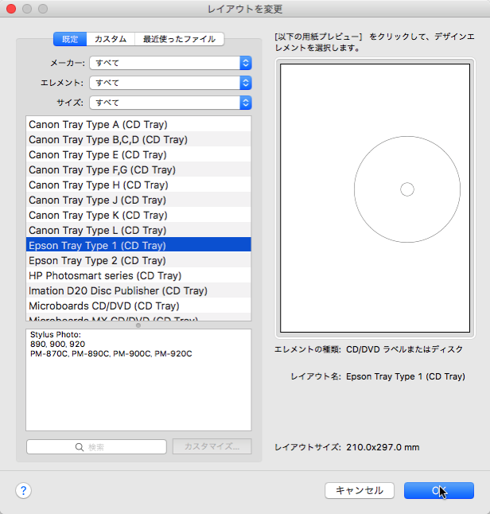Click the 検索 search field

click(x=96, y=447)
